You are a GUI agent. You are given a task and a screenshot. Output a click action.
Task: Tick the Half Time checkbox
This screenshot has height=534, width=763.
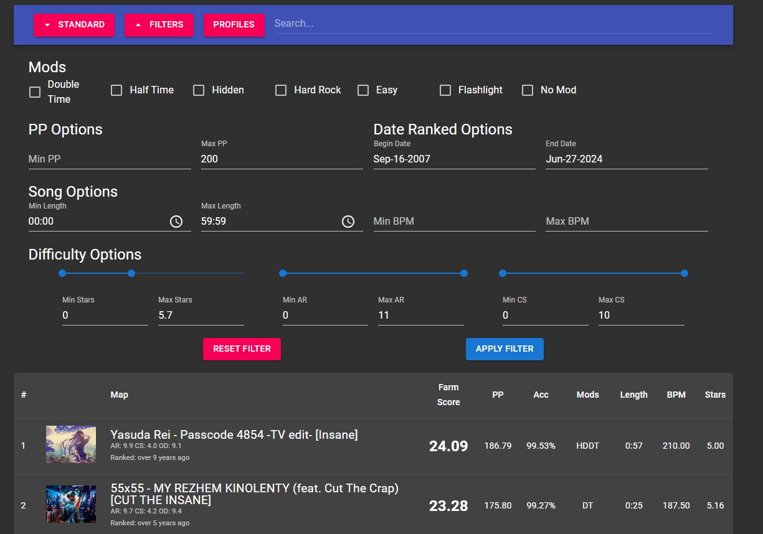[x=116, y=90]
